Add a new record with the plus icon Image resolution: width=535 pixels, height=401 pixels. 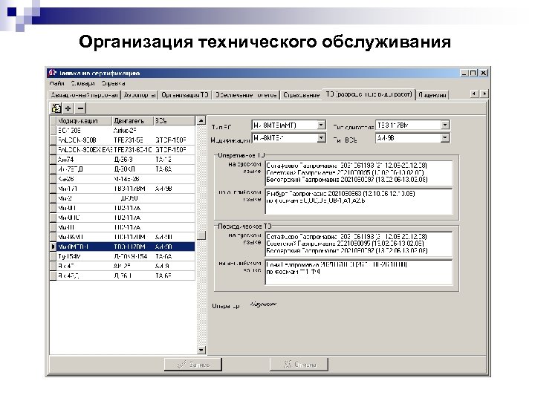click(x=68, y=108)
